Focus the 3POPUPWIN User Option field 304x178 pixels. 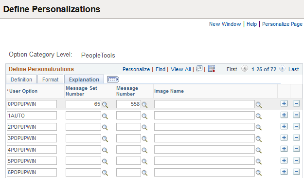click(x=32, y=138)
